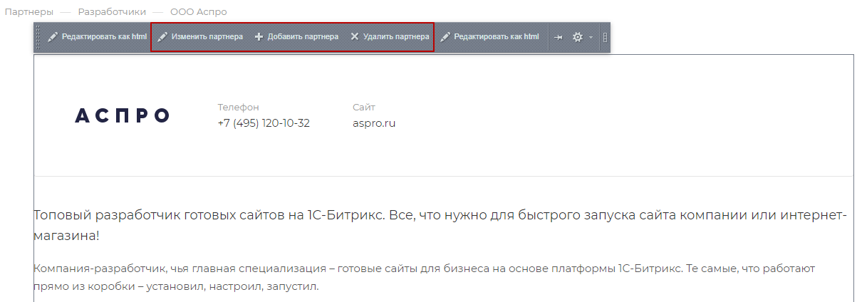Screen dimensions: 857x302
Task: Click 'Редактировать как html' beside the left drag handle
Action: click(x=97, y=37)
